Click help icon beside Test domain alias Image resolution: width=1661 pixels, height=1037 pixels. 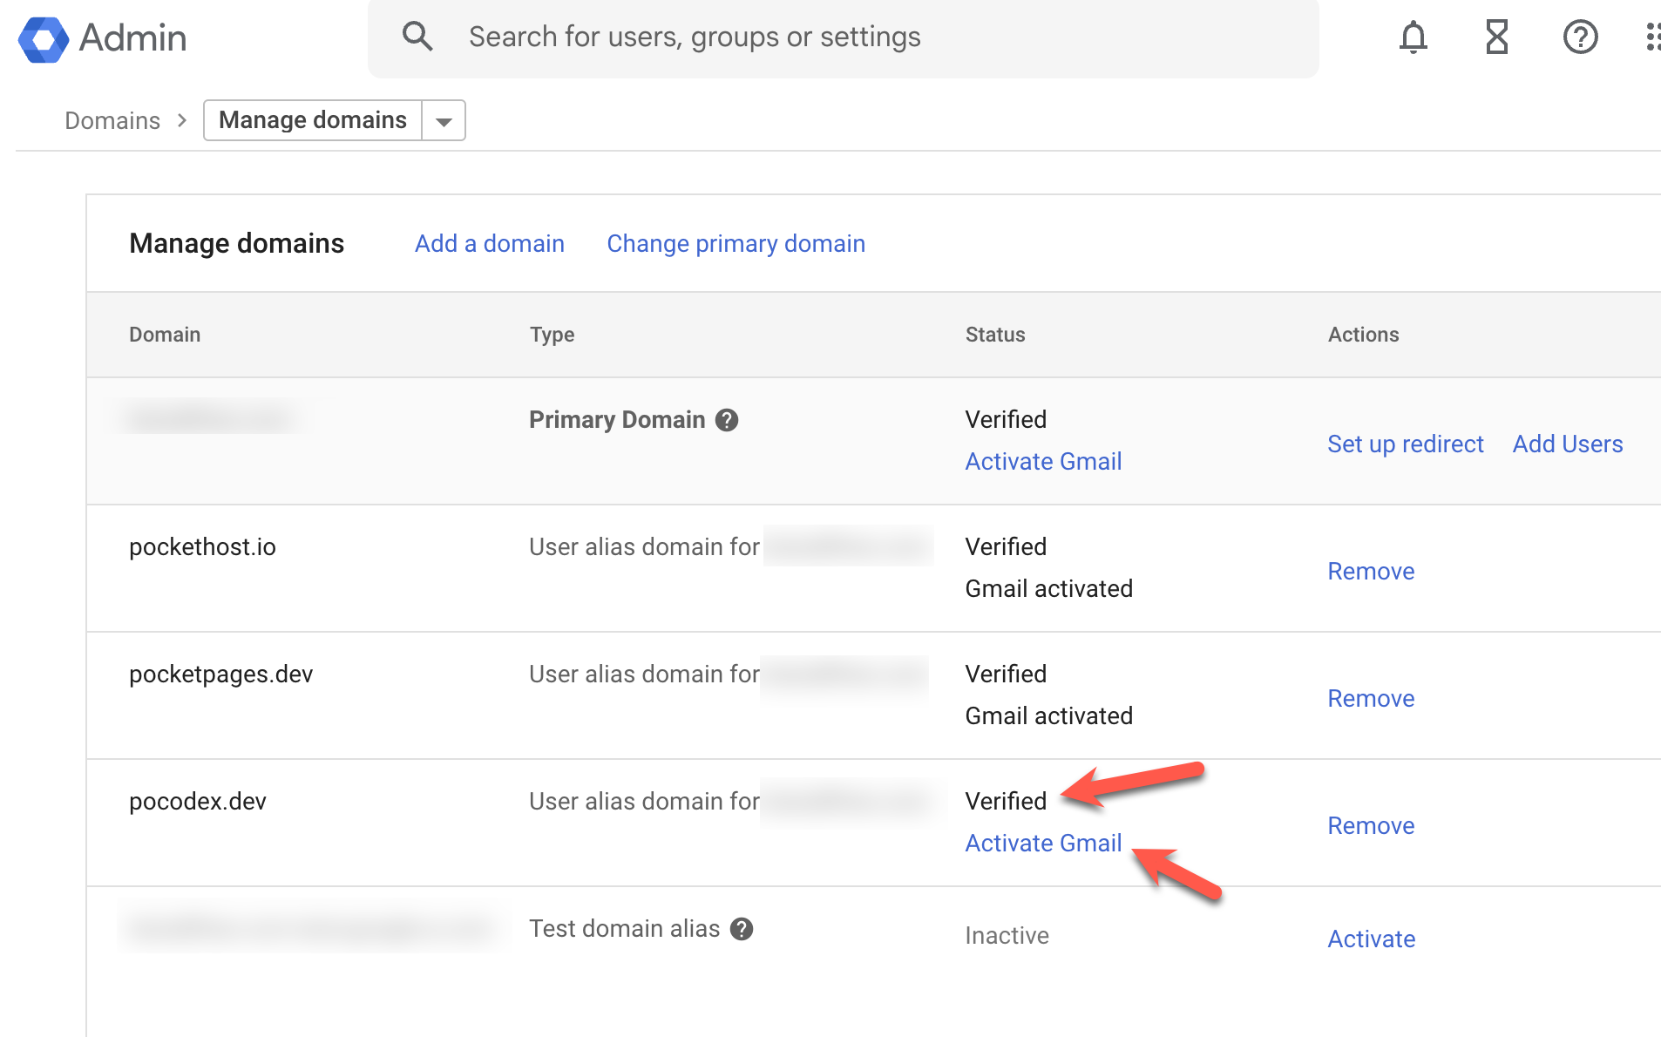[x=742, y=929]
